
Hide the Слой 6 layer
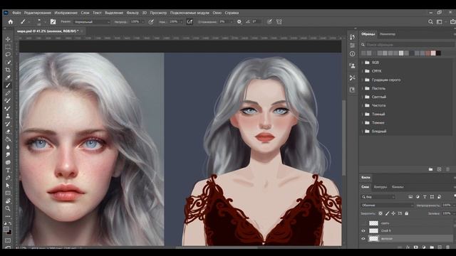(363, 230)
